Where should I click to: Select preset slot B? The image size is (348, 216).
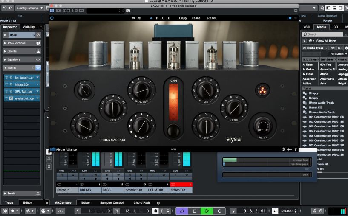pyautogui.click(x=157, y=18)
